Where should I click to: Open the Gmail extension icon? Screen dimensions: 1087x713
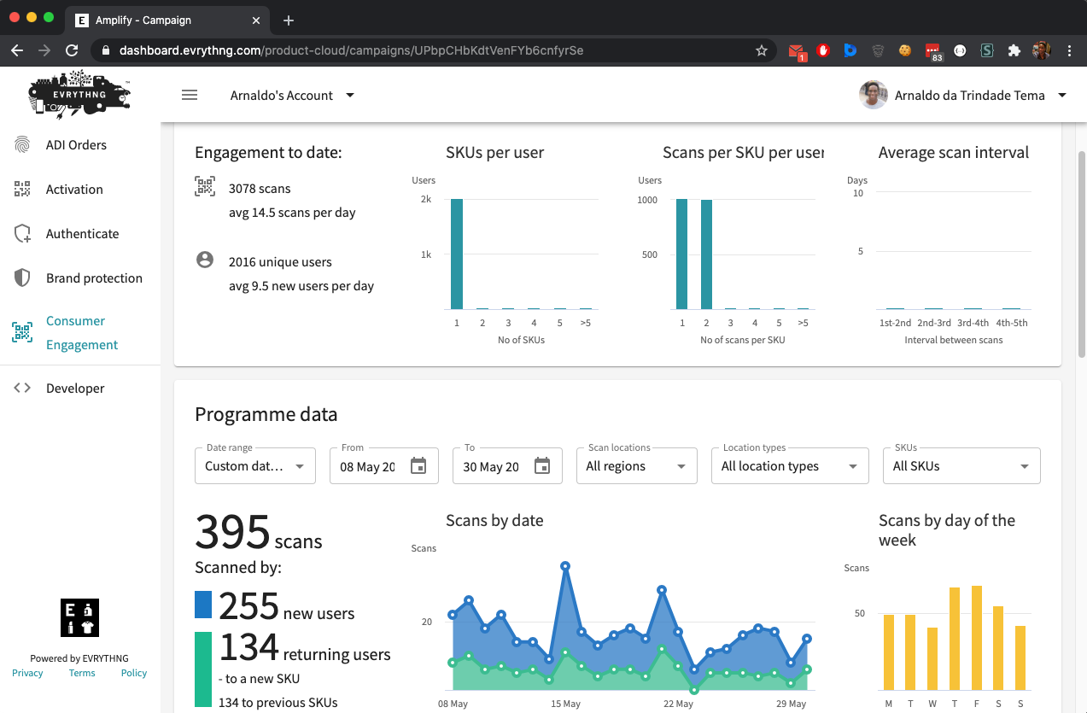(x=796, y=51)
